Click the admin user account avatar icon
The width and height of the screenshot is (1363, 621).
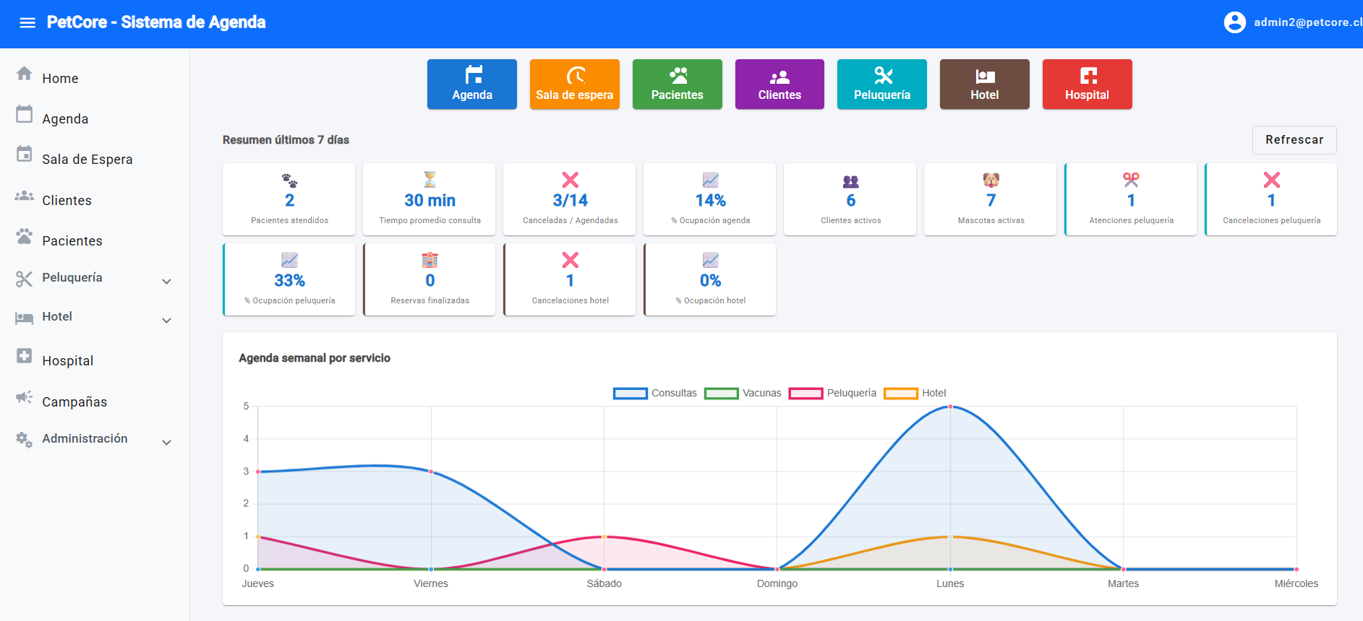coord(1234,22)
